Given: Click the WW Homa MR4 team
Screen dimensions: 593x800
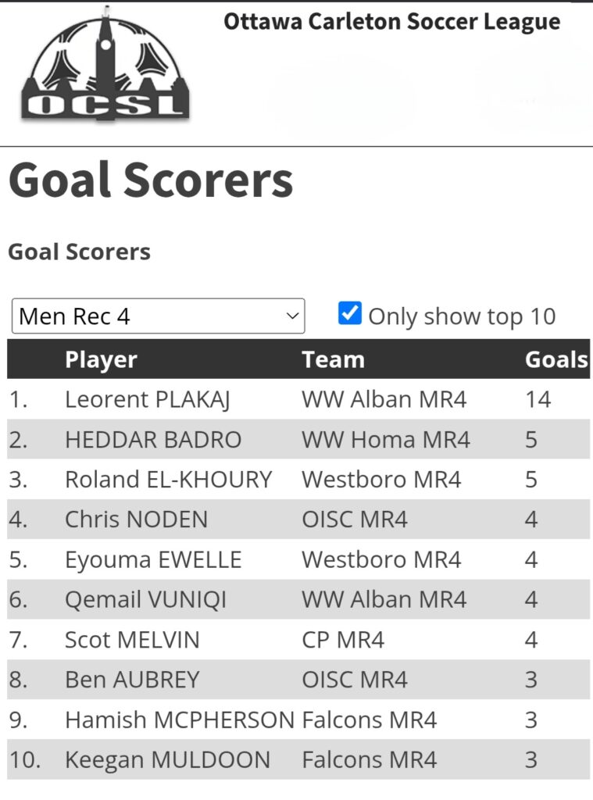Looking at the screenshot, I should point(386,440).
